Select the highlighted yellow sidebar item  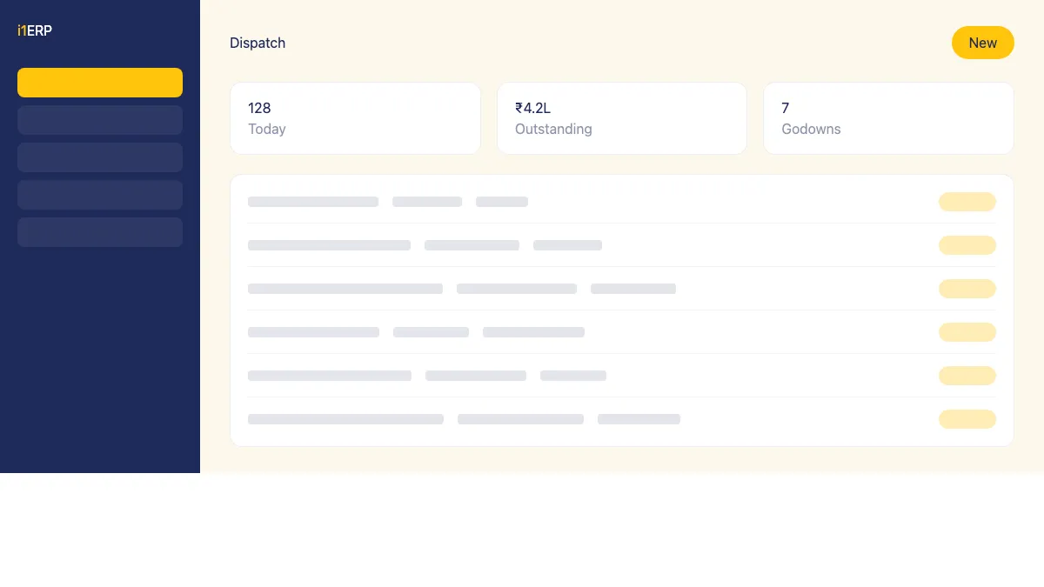100,83
